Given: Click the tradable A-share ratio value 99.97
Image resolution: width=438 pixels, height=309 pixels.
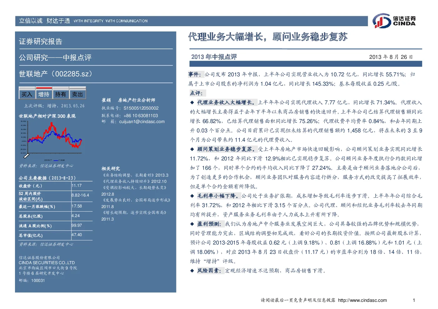Looking at the screenshot, I should (76, 226).
